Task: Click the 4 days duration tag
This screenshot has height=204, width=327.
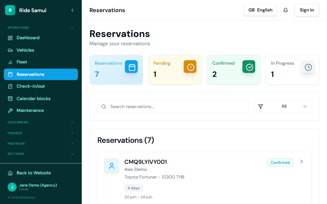Action: coord(133,188)
